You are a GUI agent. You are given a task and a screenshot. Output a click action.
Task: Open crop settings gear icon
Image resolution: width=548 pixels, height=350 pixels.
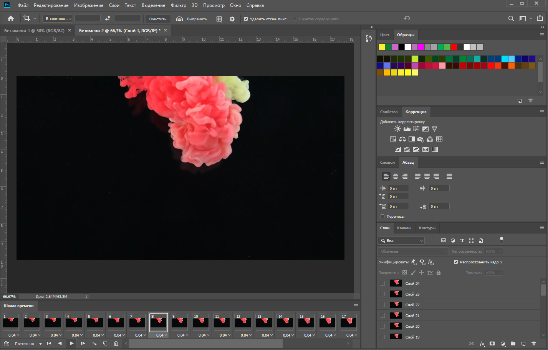point(232,19)
